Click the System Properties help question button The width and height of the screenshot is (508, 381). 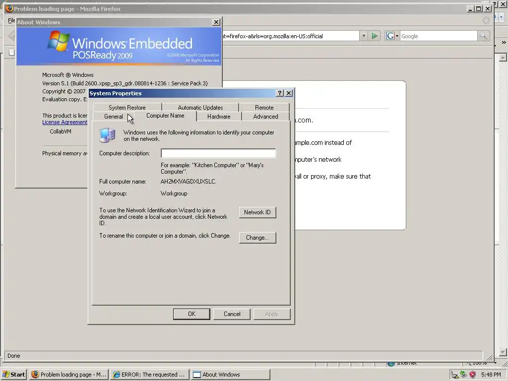pos(280,93)
